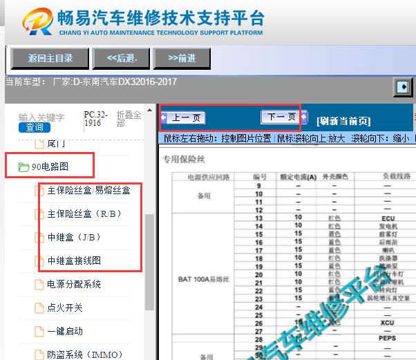This screenshot has width=416, height=360.
Task: Click document icon beside 中继盒（J/B）
Action: 39,238
